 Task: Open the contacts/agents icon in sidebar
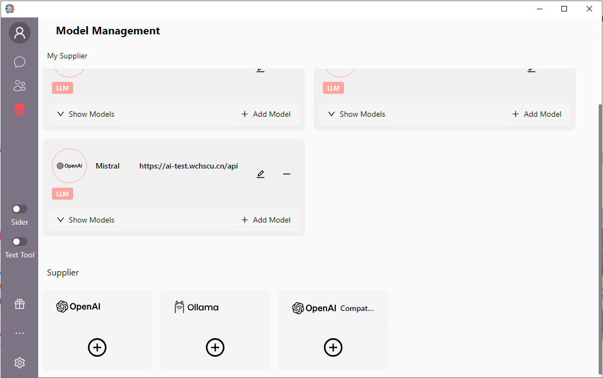click(20, 86)
